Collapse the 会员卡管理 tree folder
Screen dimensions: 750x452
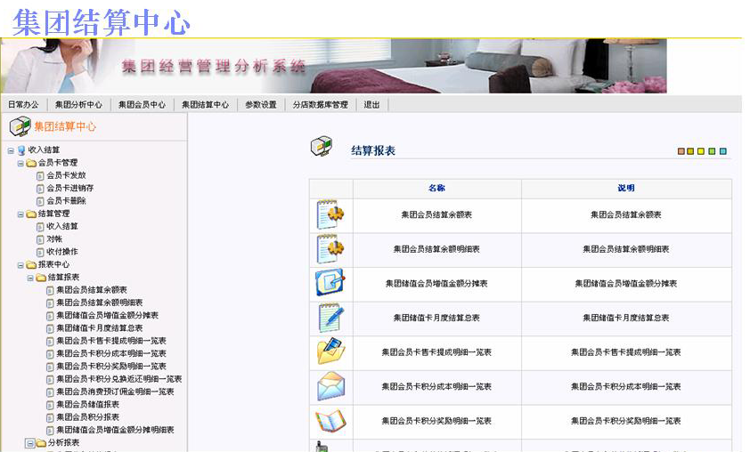tap(20, 163)
